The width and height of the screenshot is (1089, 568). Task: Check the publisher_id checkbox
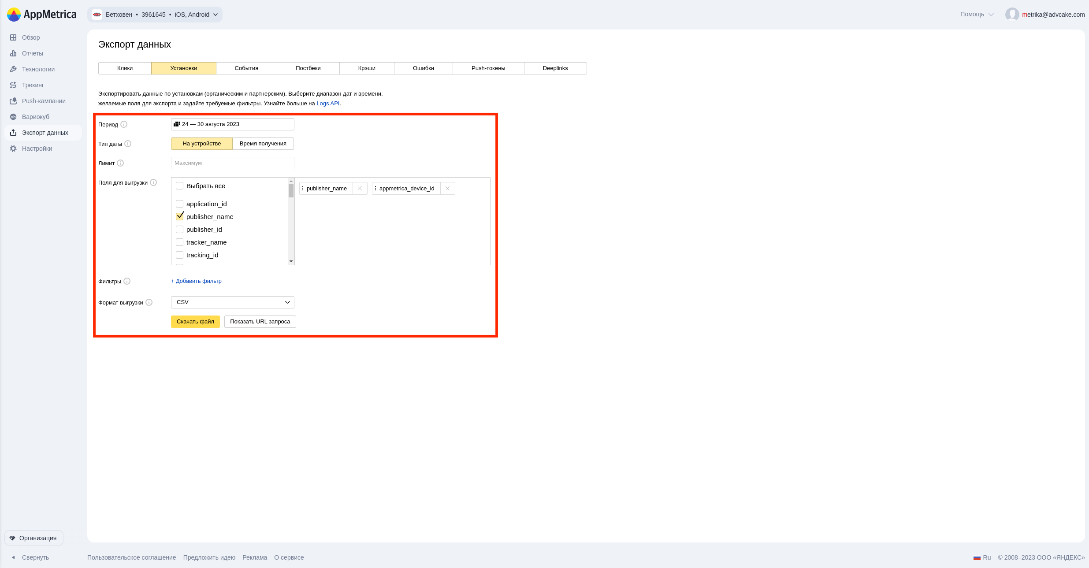pyautogui.click(x=179, y=230)
